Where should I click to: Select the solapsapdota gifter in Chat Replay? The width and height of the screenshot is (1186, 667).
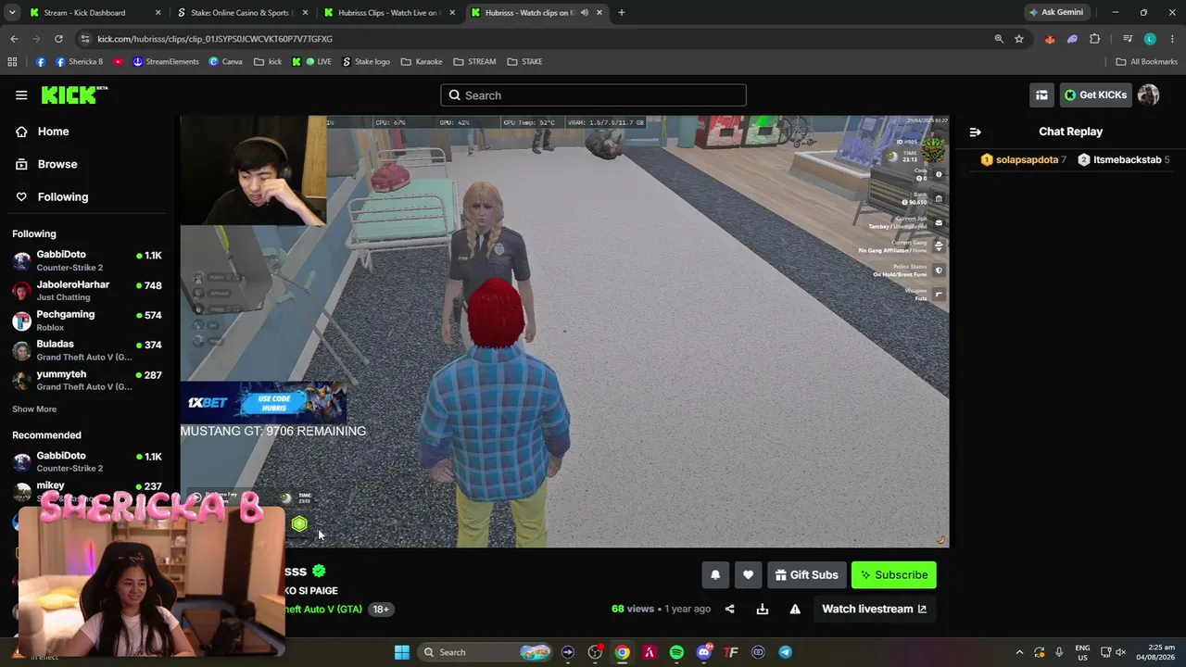click(x=1023, y=159)
